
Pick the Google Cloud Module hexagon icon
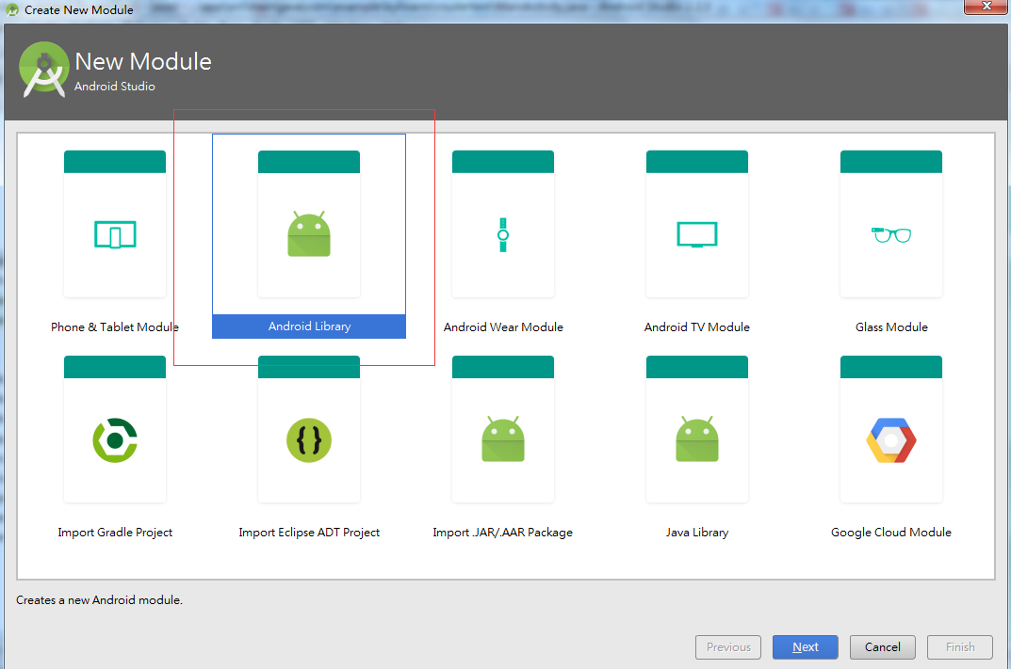point(891,440)
